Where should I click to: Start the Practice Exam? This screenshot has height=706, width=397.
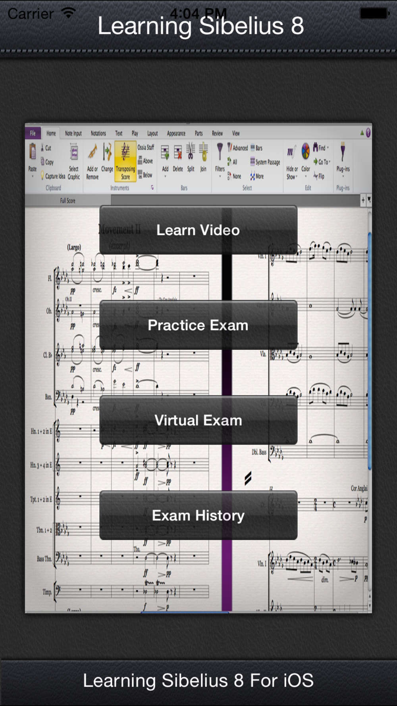[198, 325]
